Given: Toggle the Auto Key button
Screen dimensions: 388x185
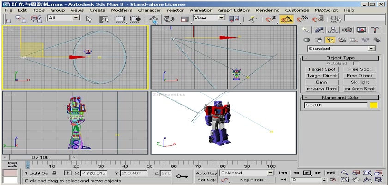Looking at the screenshot, I should (x=206, y=173).
